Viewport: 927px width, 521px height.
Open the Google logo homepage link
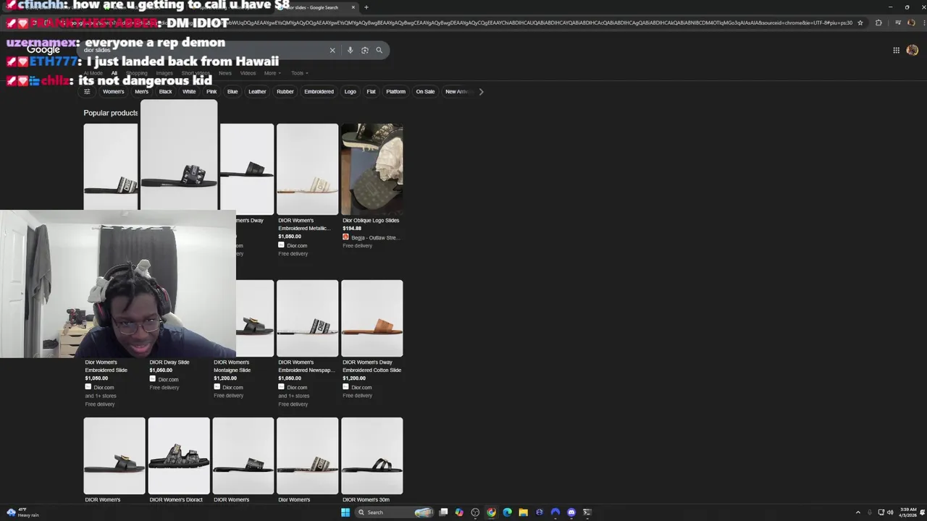(43, 50)
